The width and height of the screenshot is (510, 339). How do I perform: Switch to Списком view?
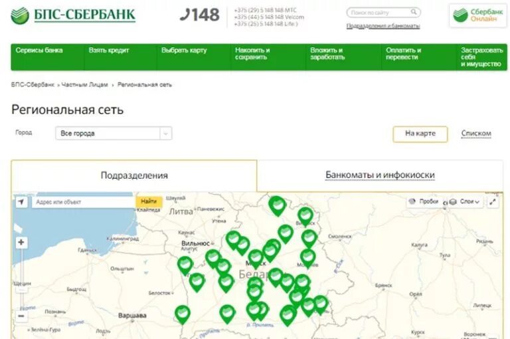476,134
